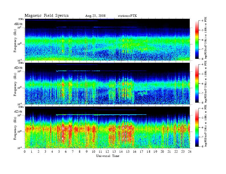
Task: Click the time axis tick label 0
Action: coord(25,152)
